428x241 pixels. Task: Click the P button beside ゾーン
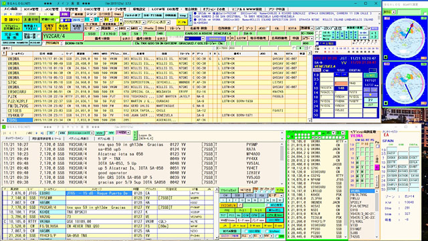[x=241, y=28]
